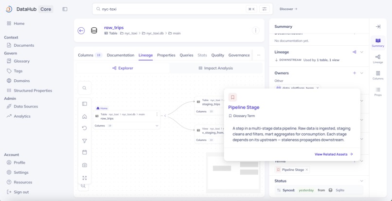Fit lineage graph to view icon
This screenshot has width=392, height=201.
[x=85, y=178]
